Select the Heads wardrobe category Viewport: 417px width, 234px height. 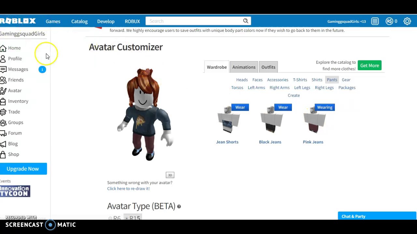[242, 80]
